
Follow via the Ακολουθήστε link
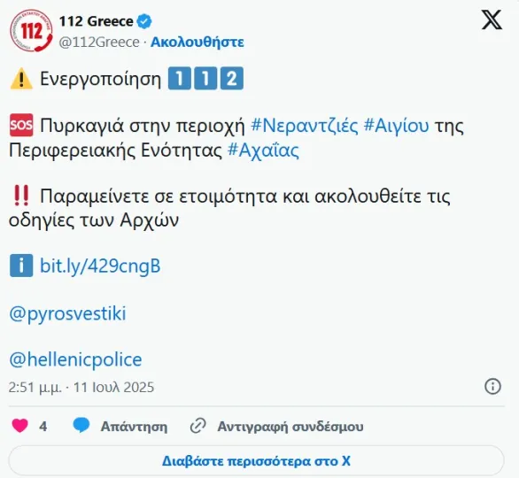pos(198,42)
